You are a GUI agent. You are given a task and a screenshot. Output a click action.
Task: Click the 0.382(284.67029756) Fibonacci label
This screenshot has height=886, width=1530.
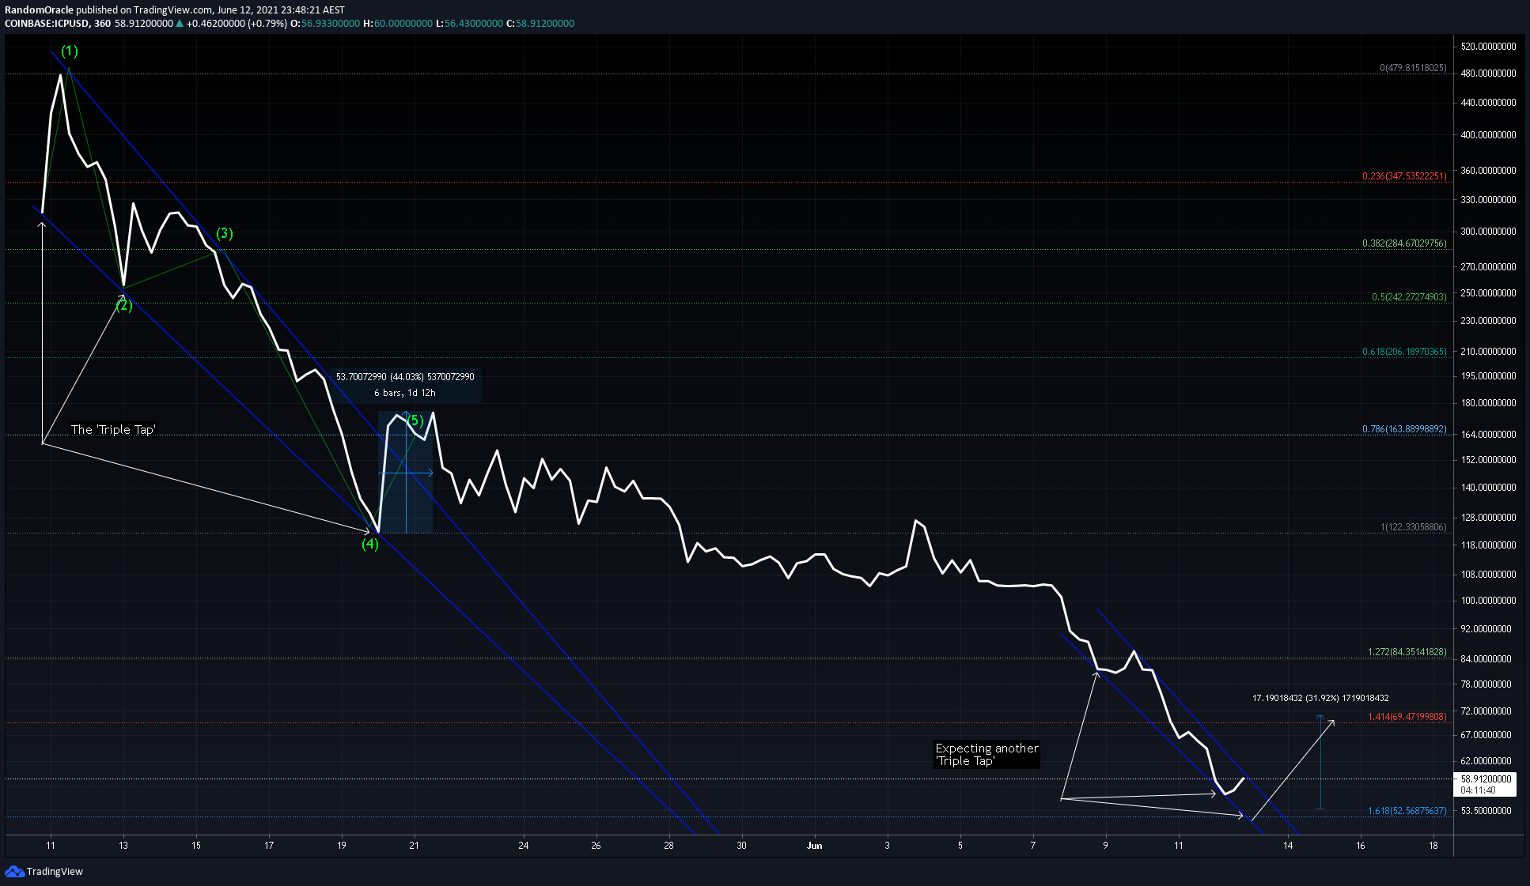[1404, 243]
